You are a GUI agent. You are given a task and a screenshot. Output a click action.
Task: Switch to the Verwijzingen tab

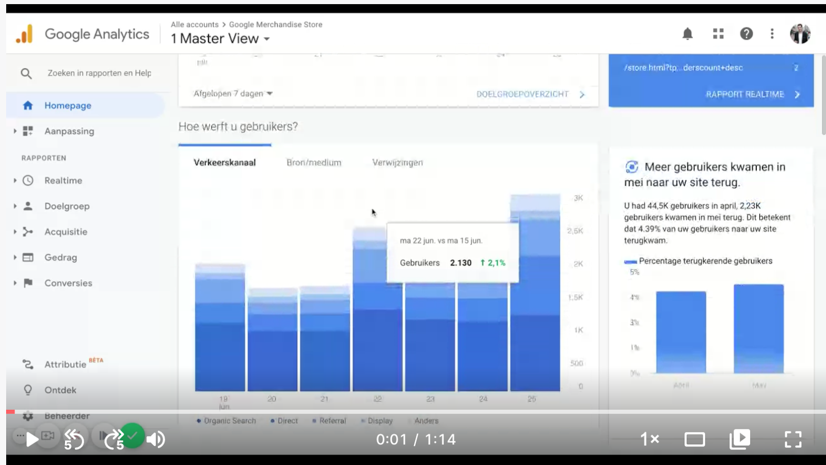click(x=398, y=163)
